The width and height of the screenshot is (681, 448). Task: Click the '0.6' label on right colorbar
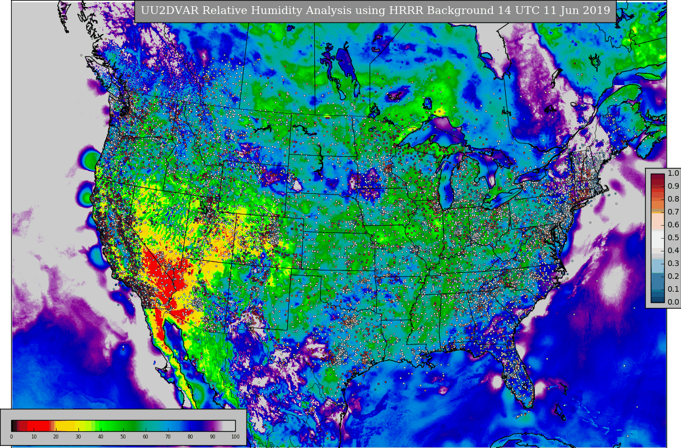[673, 225]
